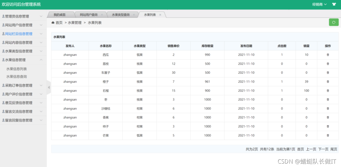341x167 pixels.
Task: Click the 发布日期 column header
Action: point(246,46)
